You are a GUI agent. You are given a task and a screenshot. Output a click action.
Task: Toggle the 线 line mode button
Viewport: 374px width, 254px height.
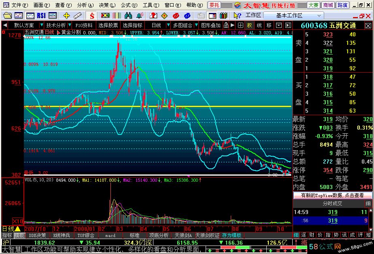tap(259, 25)
